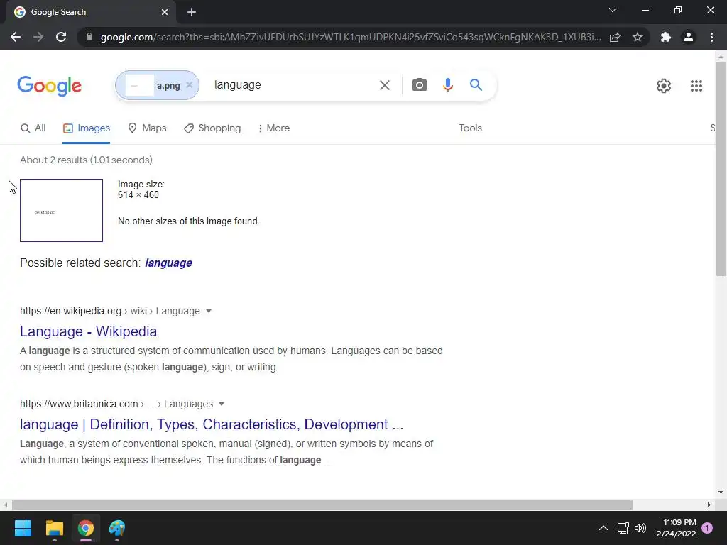Open the Tools menu
The image size is (727, 545).
pyautogui.click(x=470, y=128)
